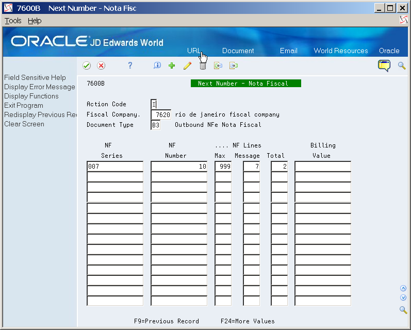
Task: Select Exit Program option
Action: (24, 105)
